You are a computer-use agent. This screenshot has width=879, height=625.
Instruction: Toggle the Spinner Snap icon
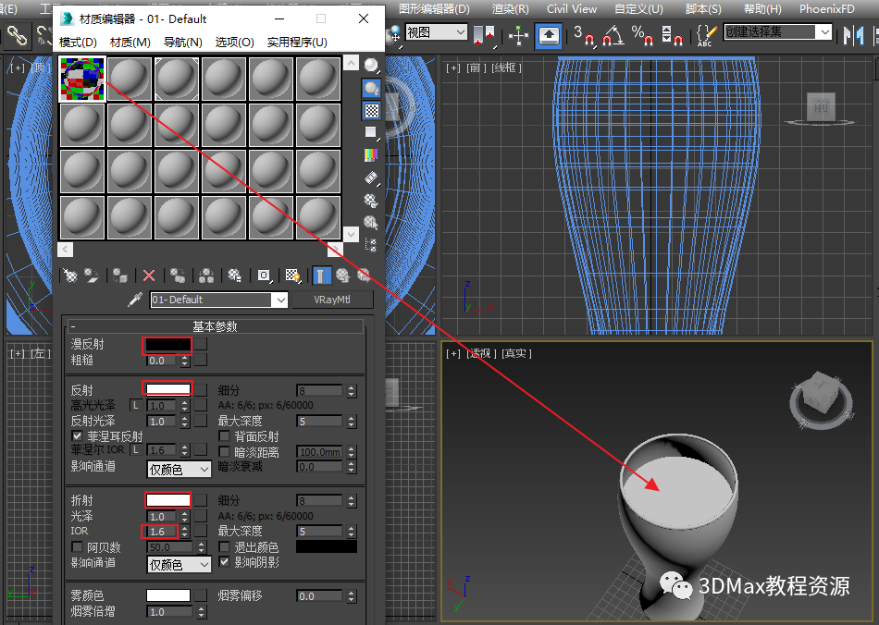tap(671, 35)
